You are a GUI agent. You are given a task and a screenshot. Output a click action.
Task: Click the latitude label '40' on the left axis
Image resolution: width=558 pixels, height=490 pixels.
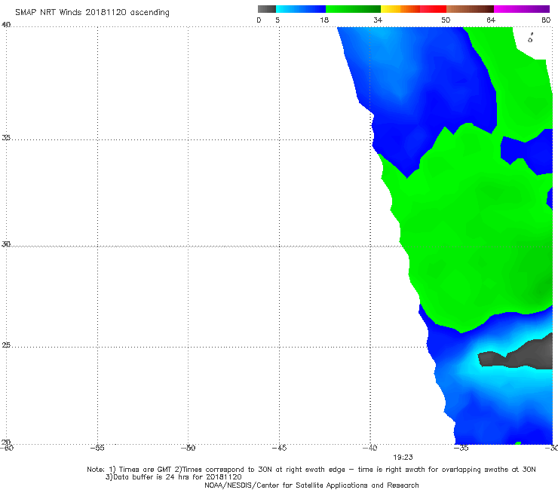(6, 25)
